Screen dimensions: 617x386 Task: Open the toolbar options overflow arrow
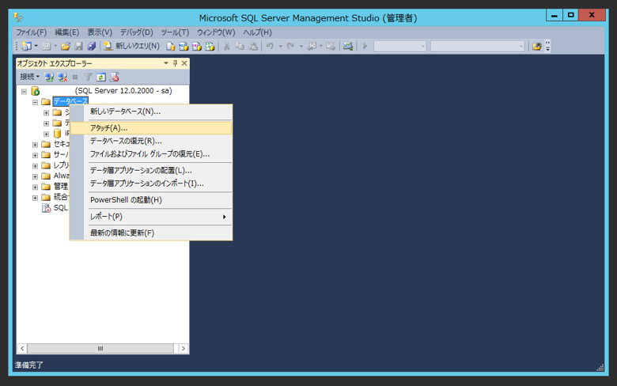pyautogui.click(x=547, y=47)
